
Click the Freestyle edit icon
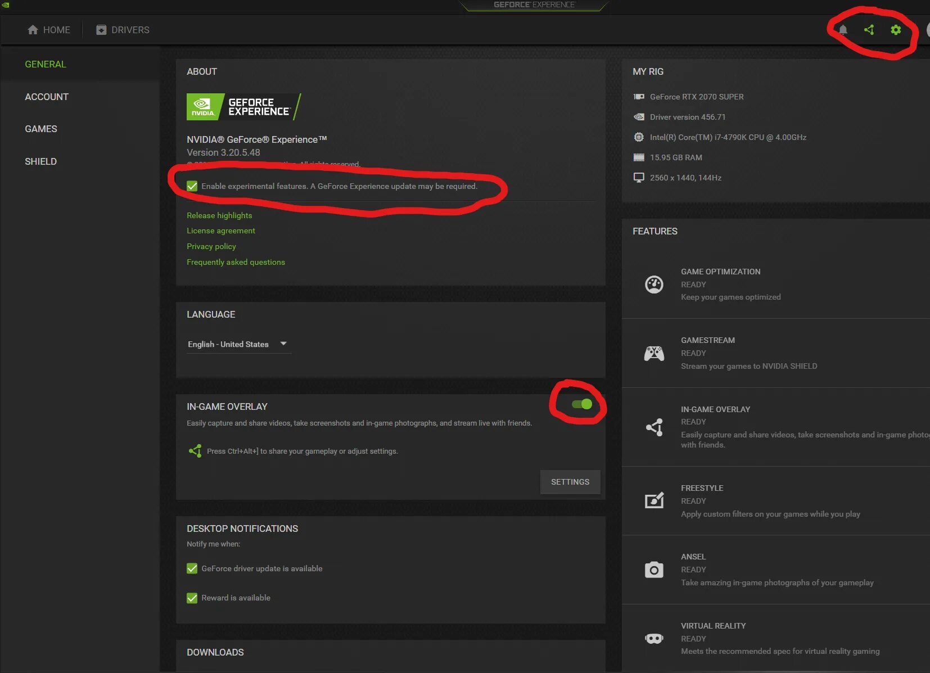coord(654,500)
